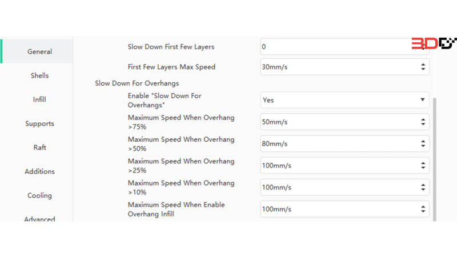Expand the Enable Slow Down For Overhangs dropdown

pyautogui.click(x=345, y=100)
